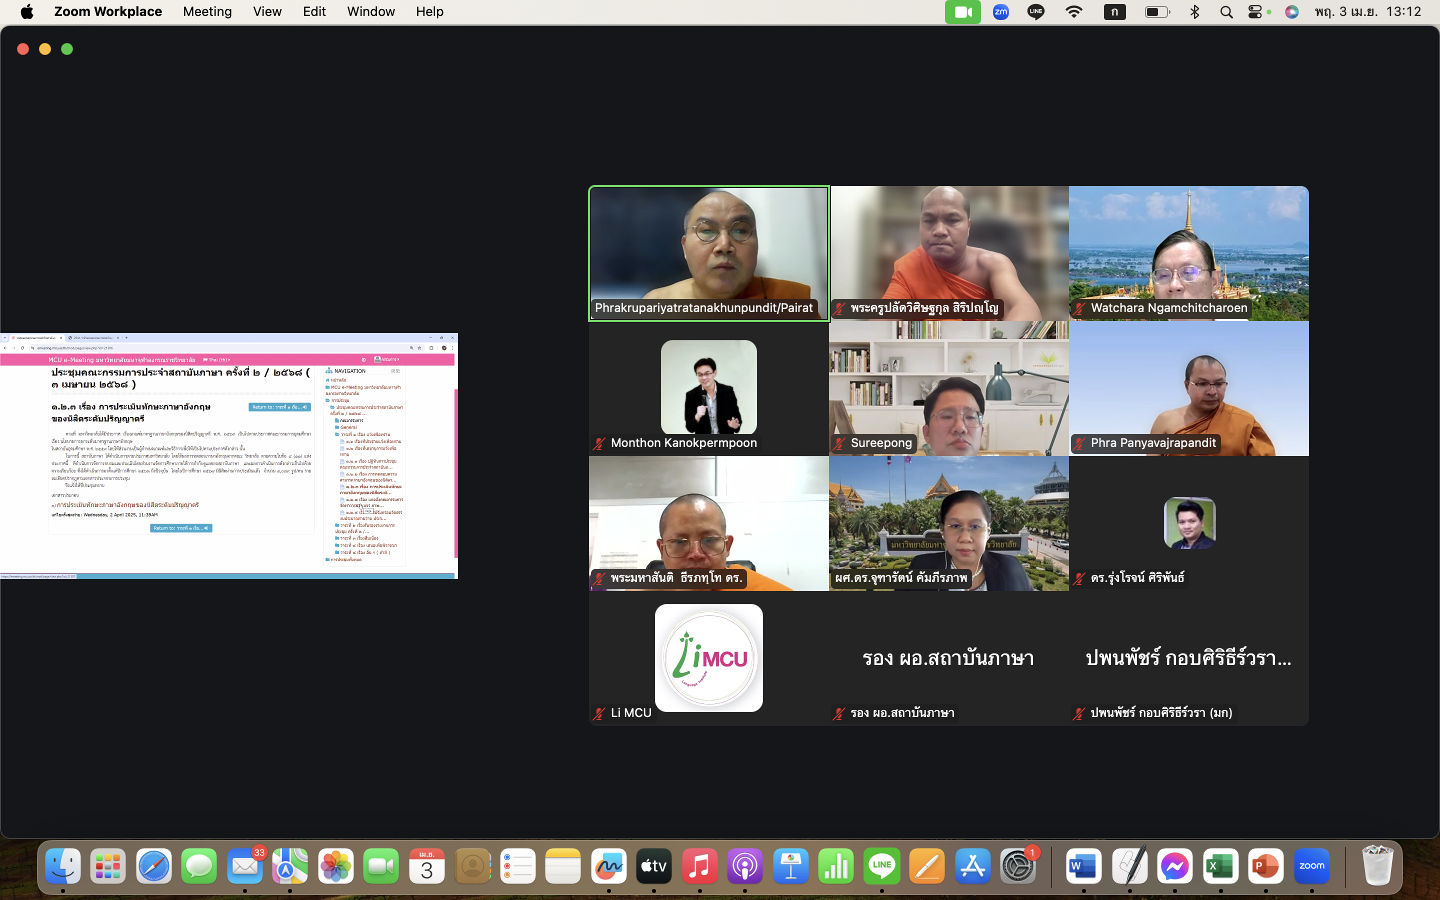Select Watchara Ngamchitcharoen's video tile
The height and width of the screenshot is (900, 1440).
[1188, 253]
